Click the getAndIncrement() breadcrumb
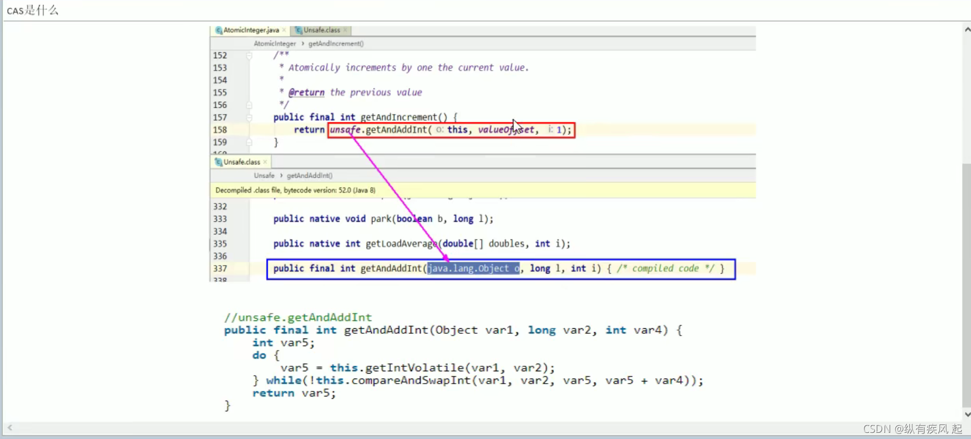This screenshot has height=439, width=971. [336, 44]
